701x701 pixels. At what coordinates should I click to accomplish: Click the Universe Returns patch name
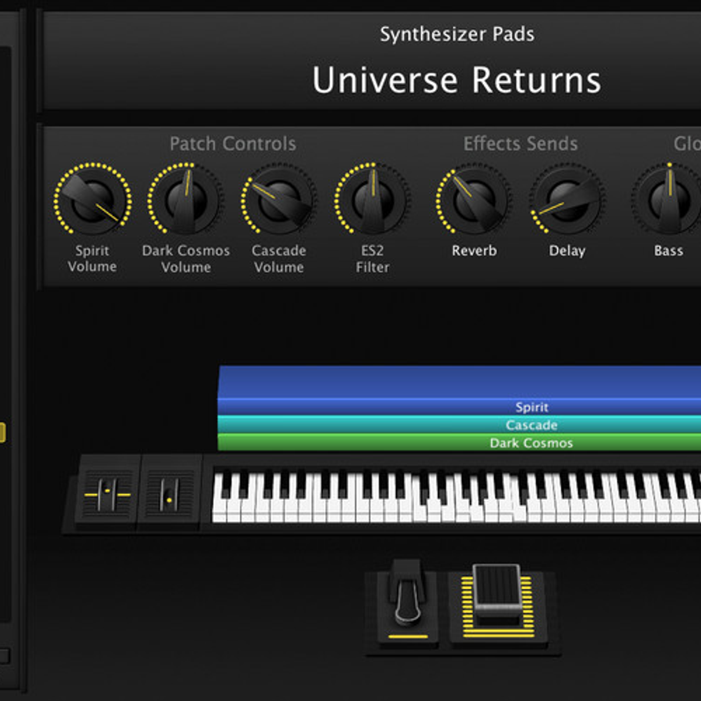coord(456,80)
